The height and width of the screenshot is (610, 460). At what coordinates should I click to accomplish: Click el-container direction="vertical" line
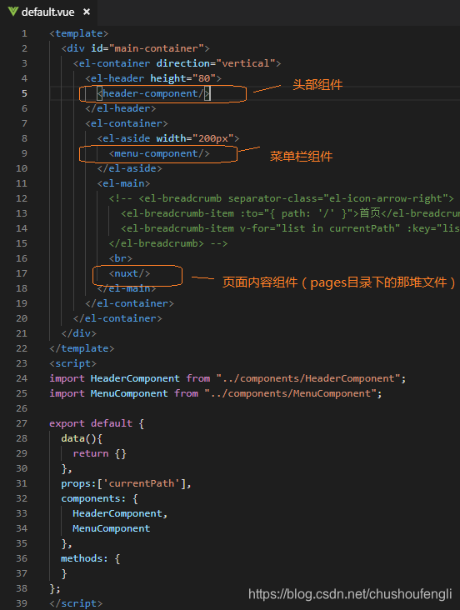tap(177, 63)
